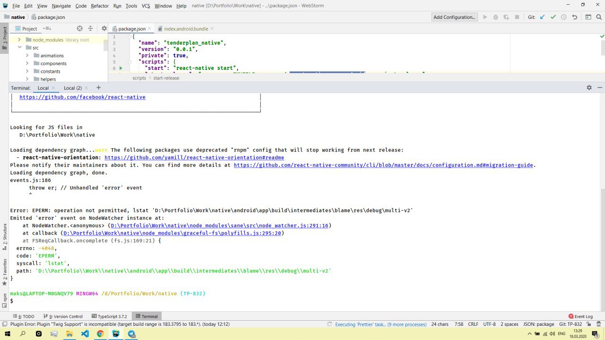Click the 'scripts' breadcrumb in editor
Image resolution: width=605 pixels, height=340 pixels.
(x=139, y=78)
